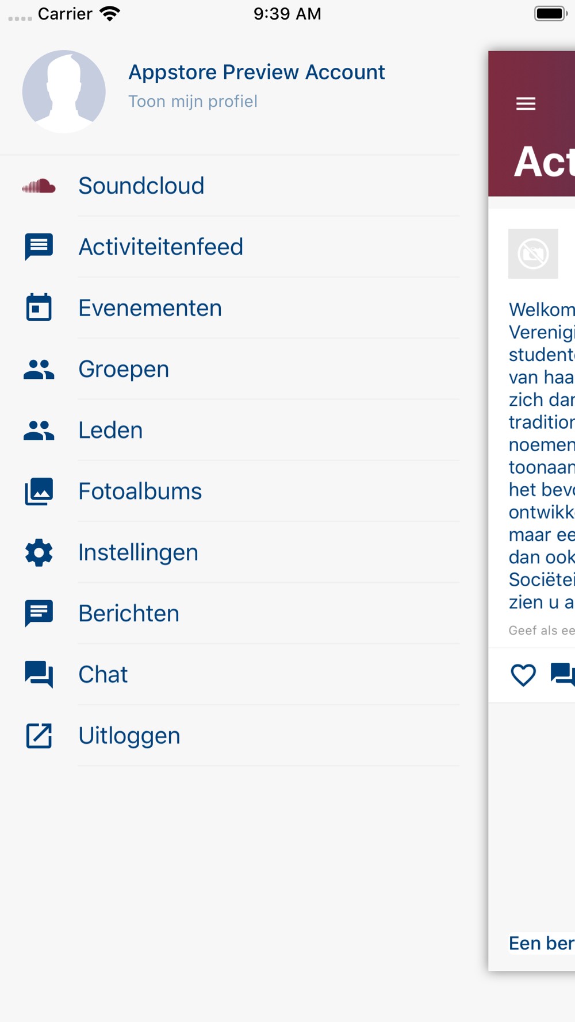Click the Instellingen gear icon
This screenshot has height=1022, width=575.
pyautogui.click(x=39, y=552)
